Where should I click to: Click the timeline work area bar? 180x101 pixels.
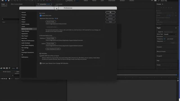tap(147, 75)
